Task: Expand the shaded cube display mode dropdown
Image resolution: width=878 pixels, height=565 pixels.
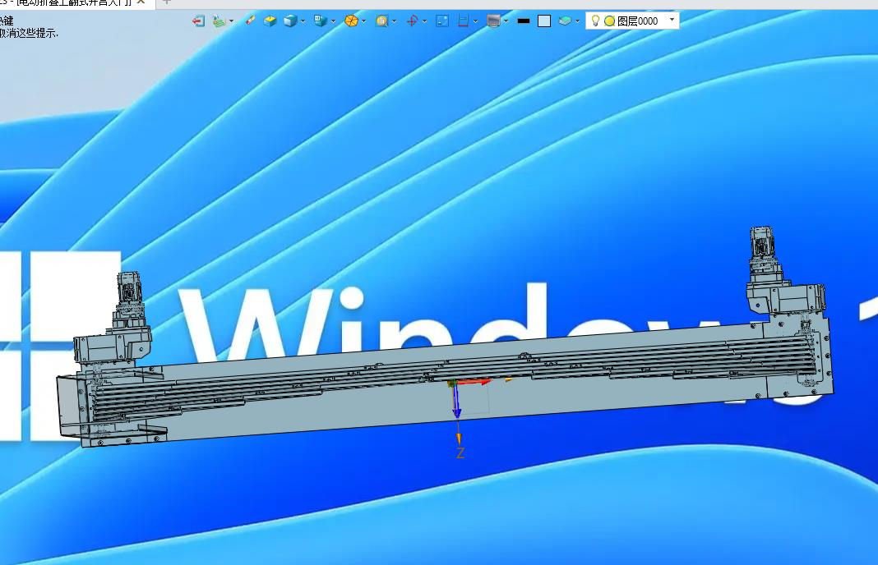Action: pyautogui.click(x=303, y=21)
